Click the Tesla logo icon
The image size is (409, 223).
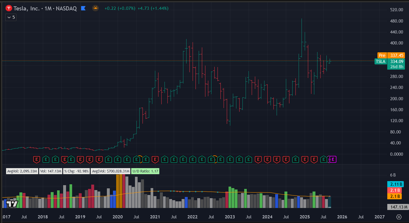[x=9, y=8]
